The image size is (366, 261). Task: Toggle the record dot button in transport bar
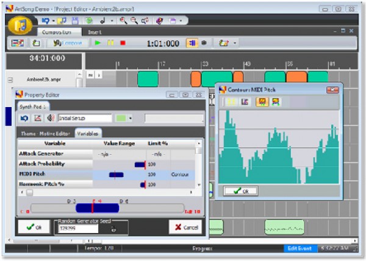(x=204, y=43)
